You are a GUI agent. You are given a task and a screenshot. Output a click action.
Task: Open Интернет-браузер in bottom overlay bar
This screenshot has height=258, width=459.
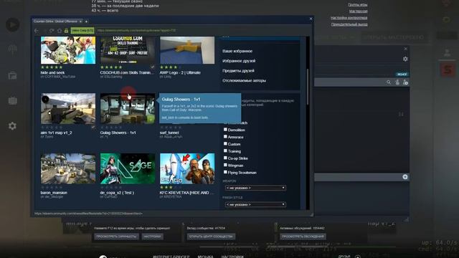tap(171, 257)
